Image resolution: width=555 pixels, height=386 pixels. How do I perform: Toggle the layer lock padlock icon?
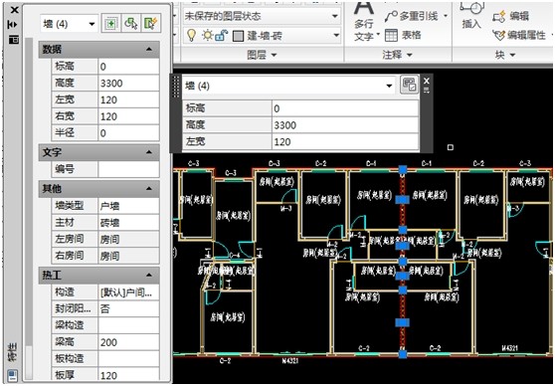[x=221, y=35]
